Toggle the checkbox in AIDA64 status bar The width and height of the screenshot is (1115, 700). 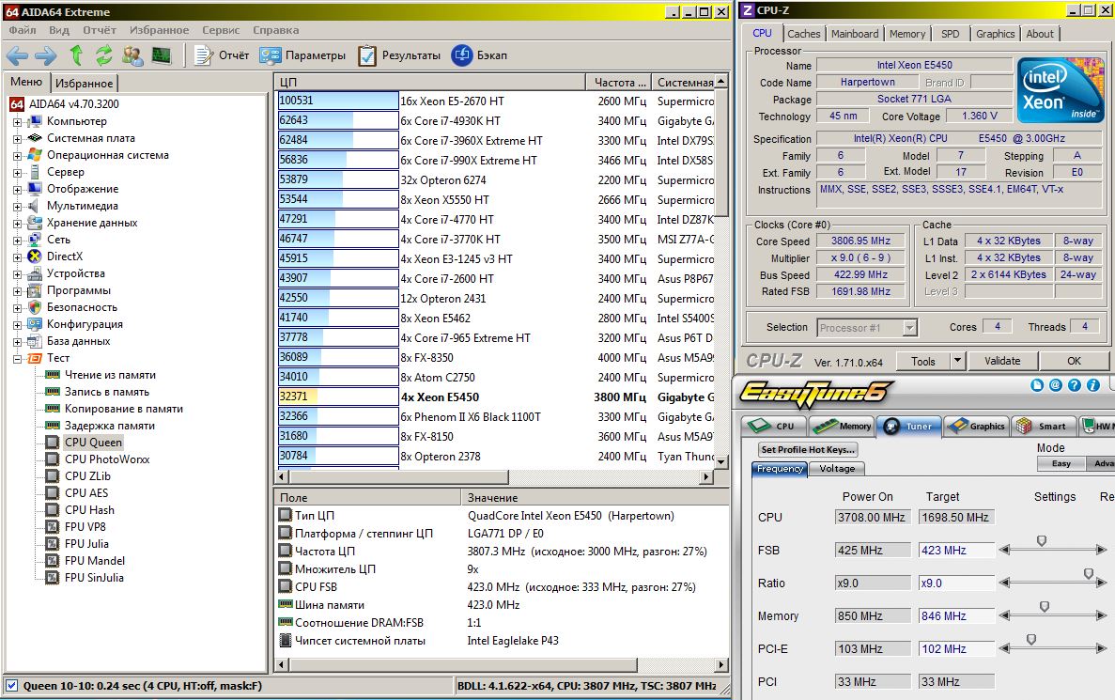tap(11, 686)
